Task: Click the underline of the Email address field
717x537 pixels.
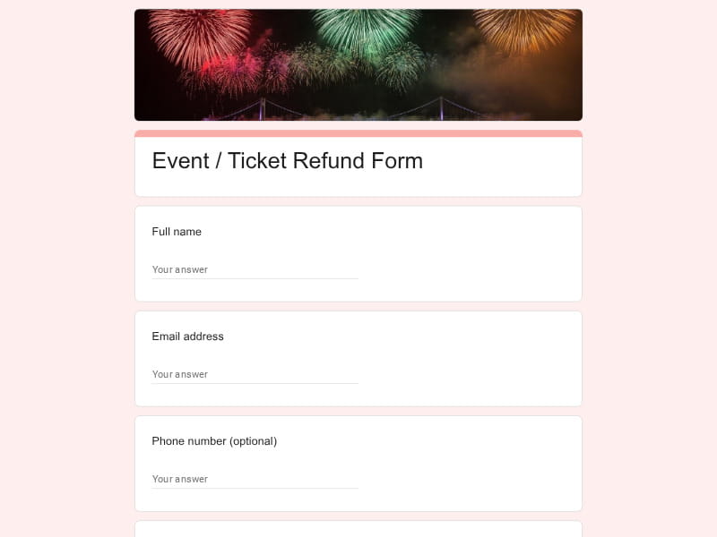Action: click(x=255, y=383)
